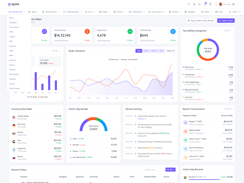Click the Search Here input field

pyautogui.click(x=154, y=170)
